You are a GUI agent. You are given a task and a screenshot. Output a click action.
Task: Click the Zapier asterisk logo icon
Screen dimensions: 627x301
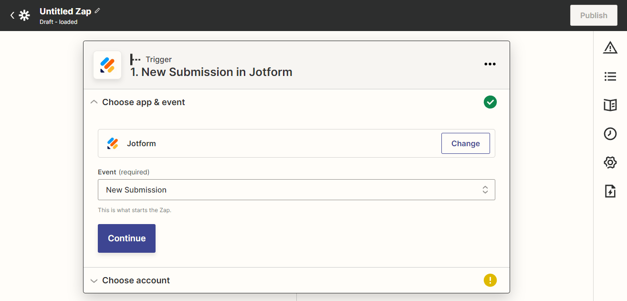point(24,15)
